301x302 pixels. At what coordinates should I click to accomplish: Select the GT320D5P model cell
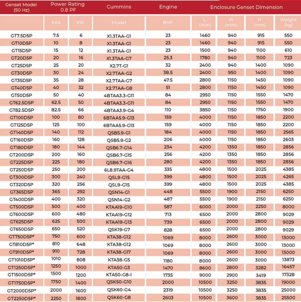pos(21,184)
